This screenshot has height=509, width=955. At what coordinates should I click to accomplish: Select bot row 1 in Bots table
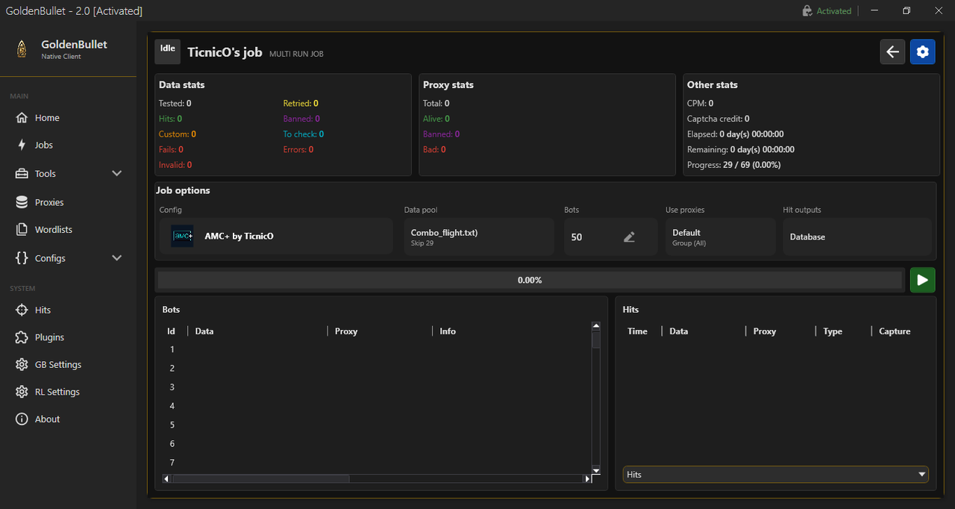[377, 349]
